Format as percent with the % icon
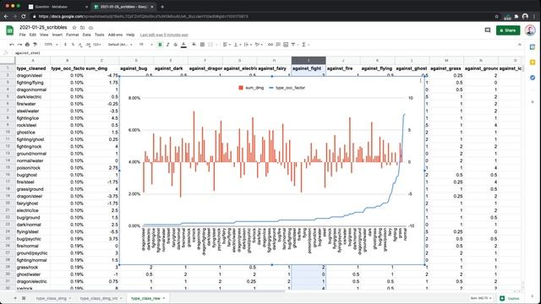This screenshot has width=541, height=304. click(x=73, y=45)
